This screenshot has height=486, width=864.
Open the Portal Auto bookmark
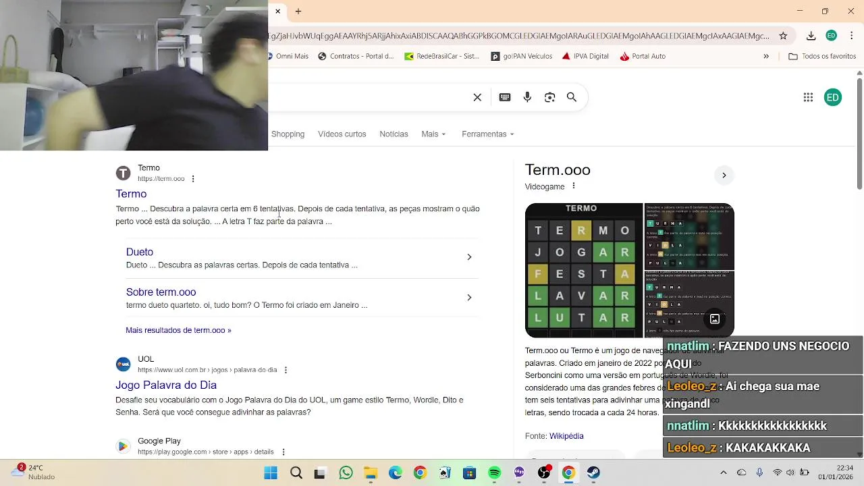643,56
